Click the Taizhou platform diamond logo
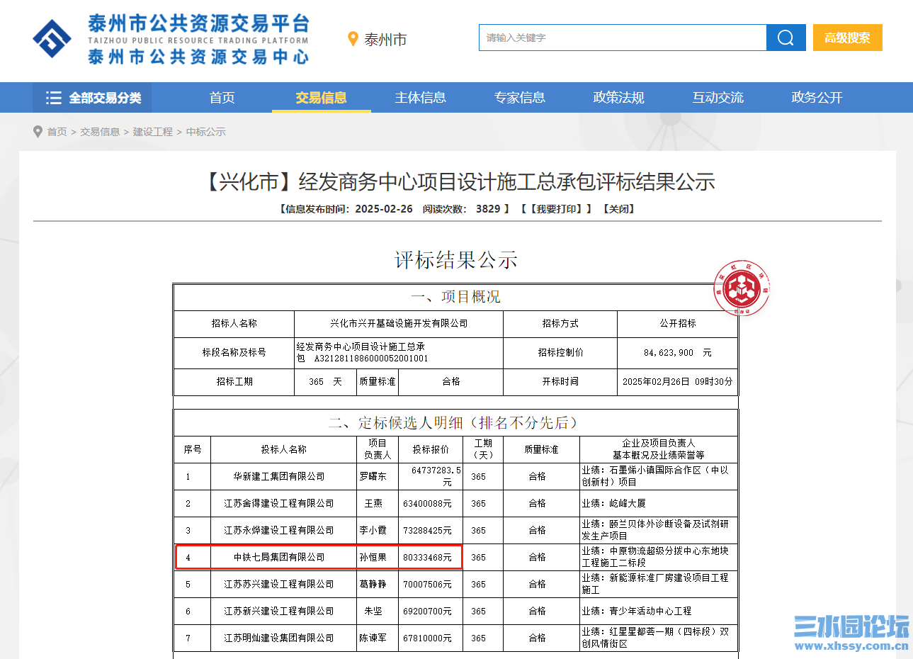The image size is (913, 659). pyautogui.click(x=52, y=38)
